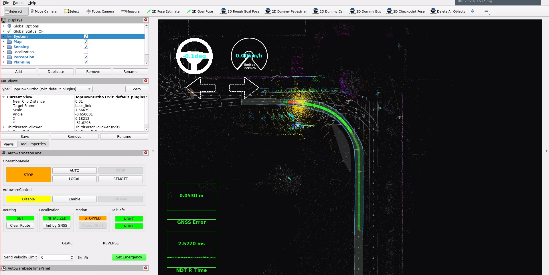Pick the 2D Pose Estimate tool
The image size is (549, 275).
coord(163,11)
